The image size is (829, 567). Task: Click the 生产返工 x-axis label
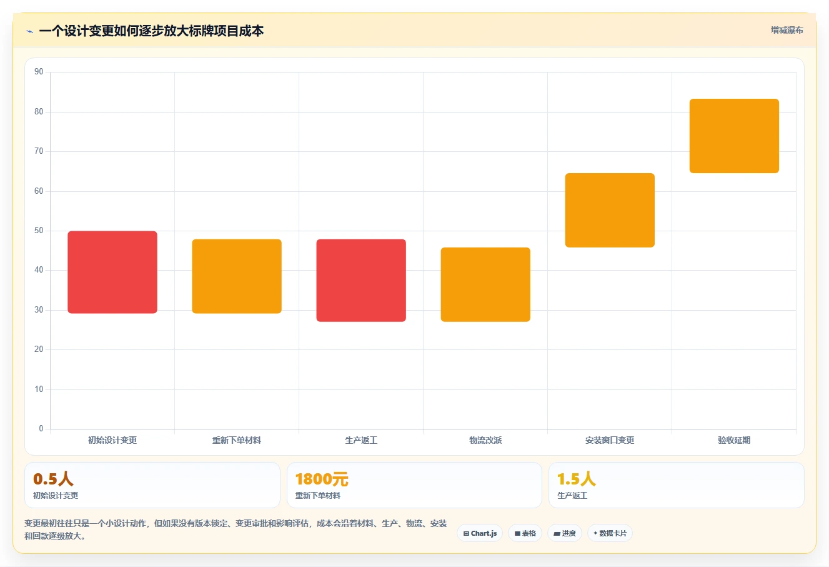361,440
